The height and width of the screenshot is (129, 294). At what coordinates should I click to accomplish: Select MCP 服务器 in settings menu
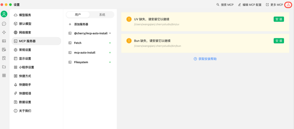[36, 41]
